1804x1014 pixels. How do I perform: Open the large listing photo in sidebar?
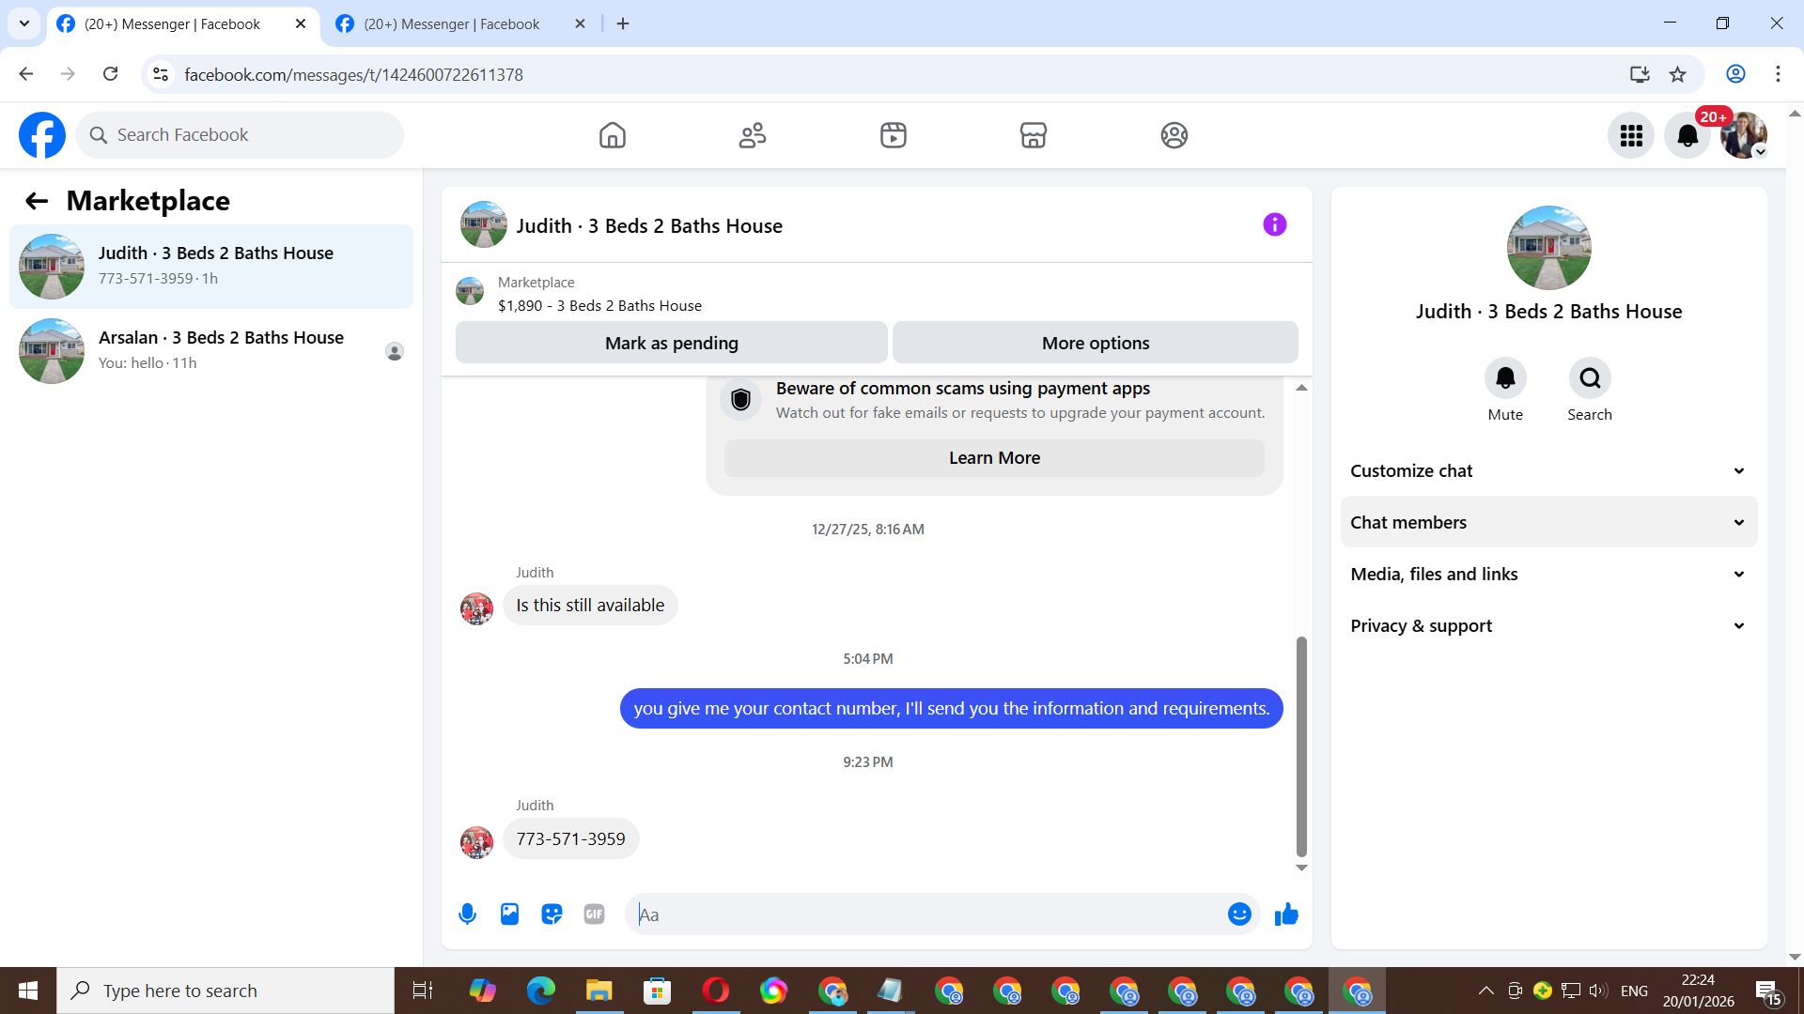tap(1548, 248)
